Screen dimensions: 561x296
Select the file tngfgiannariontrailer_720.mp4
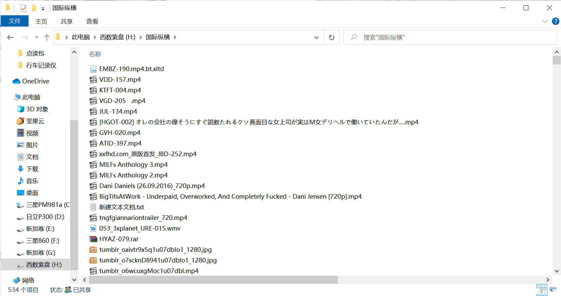pyautogui.click(x=143, y=218)
